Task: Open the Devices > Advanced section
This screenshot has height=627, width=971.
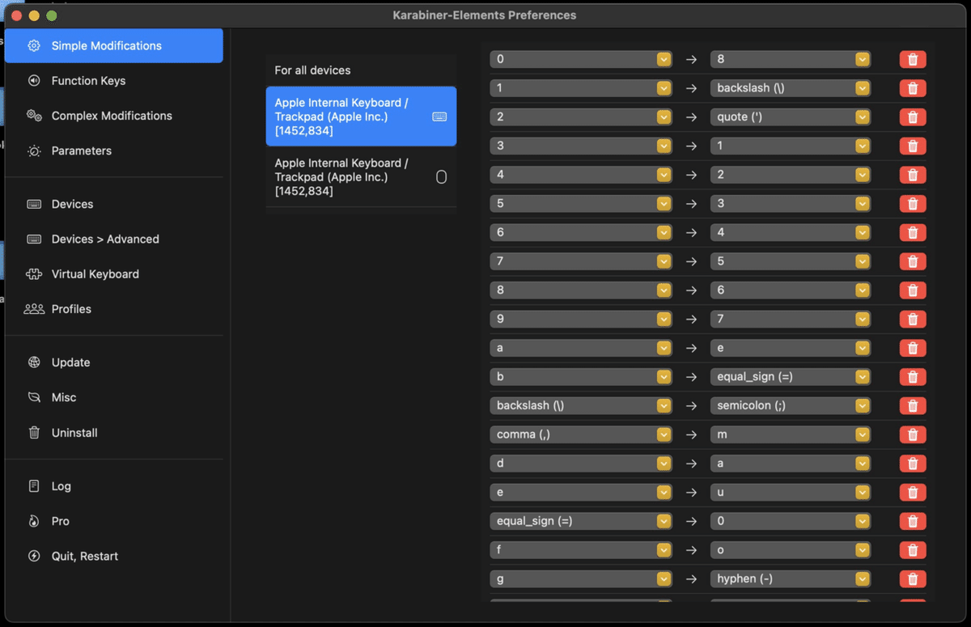Action: click(104, 239)
